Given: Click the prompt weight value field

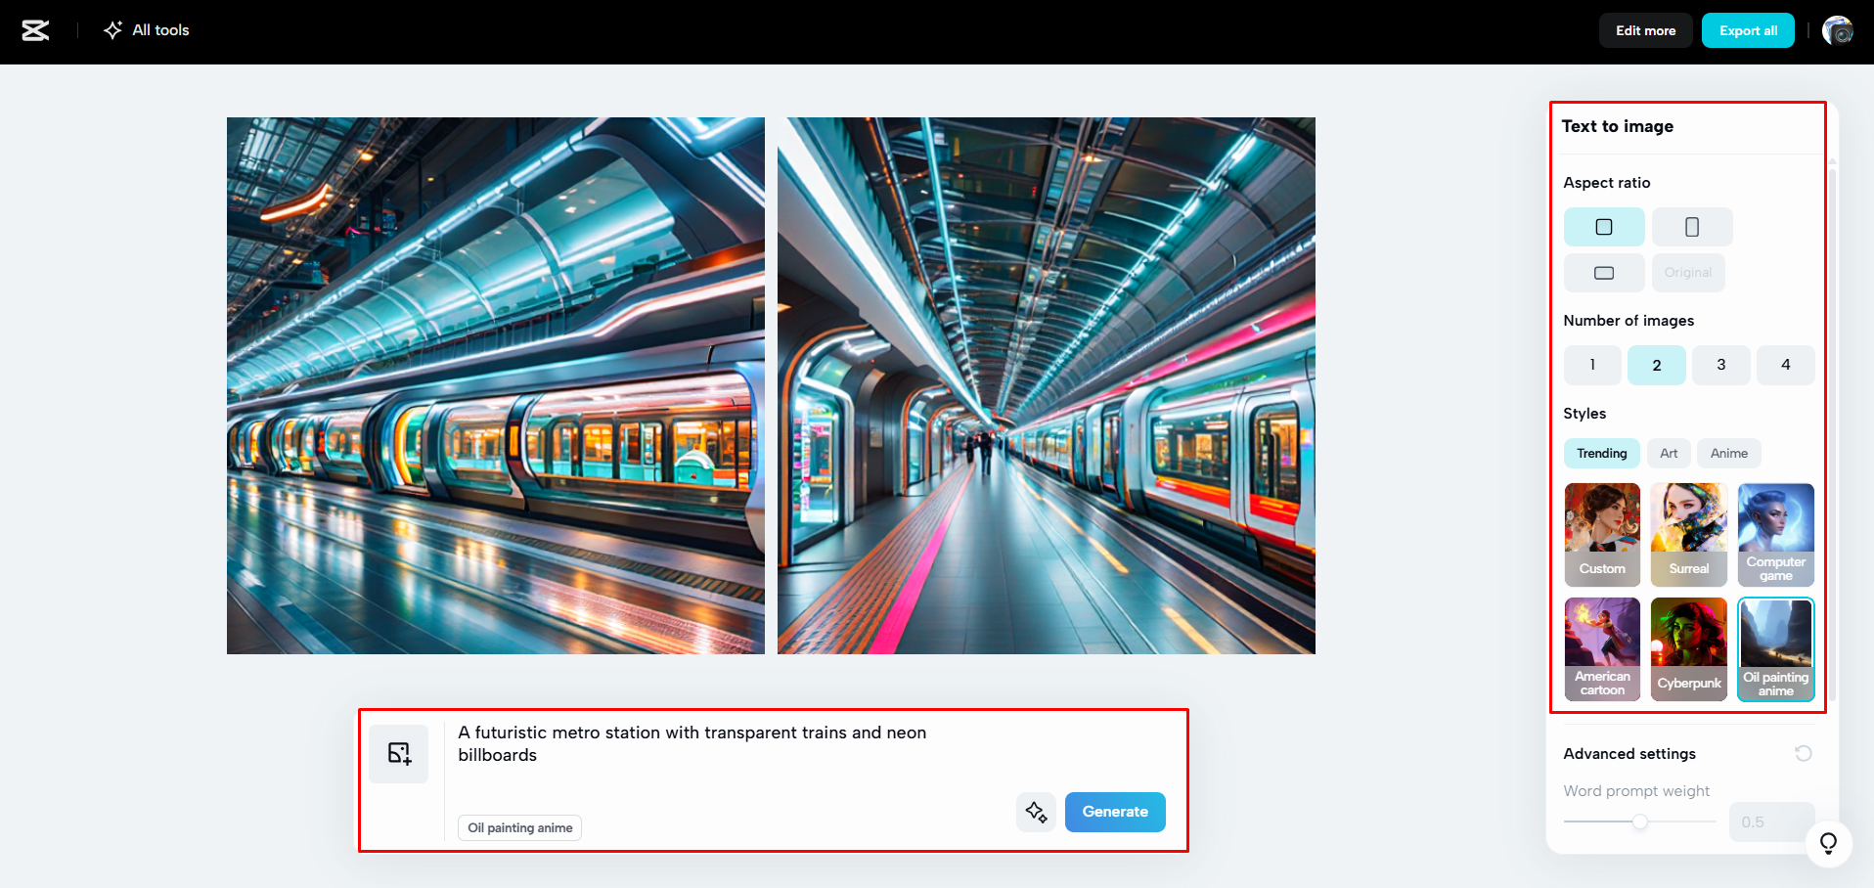Looking at the screenshot, I should point(1771,822).
